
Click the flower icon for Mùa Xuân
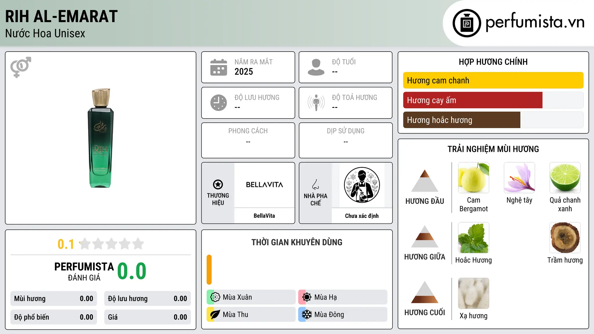click(215, 297)
